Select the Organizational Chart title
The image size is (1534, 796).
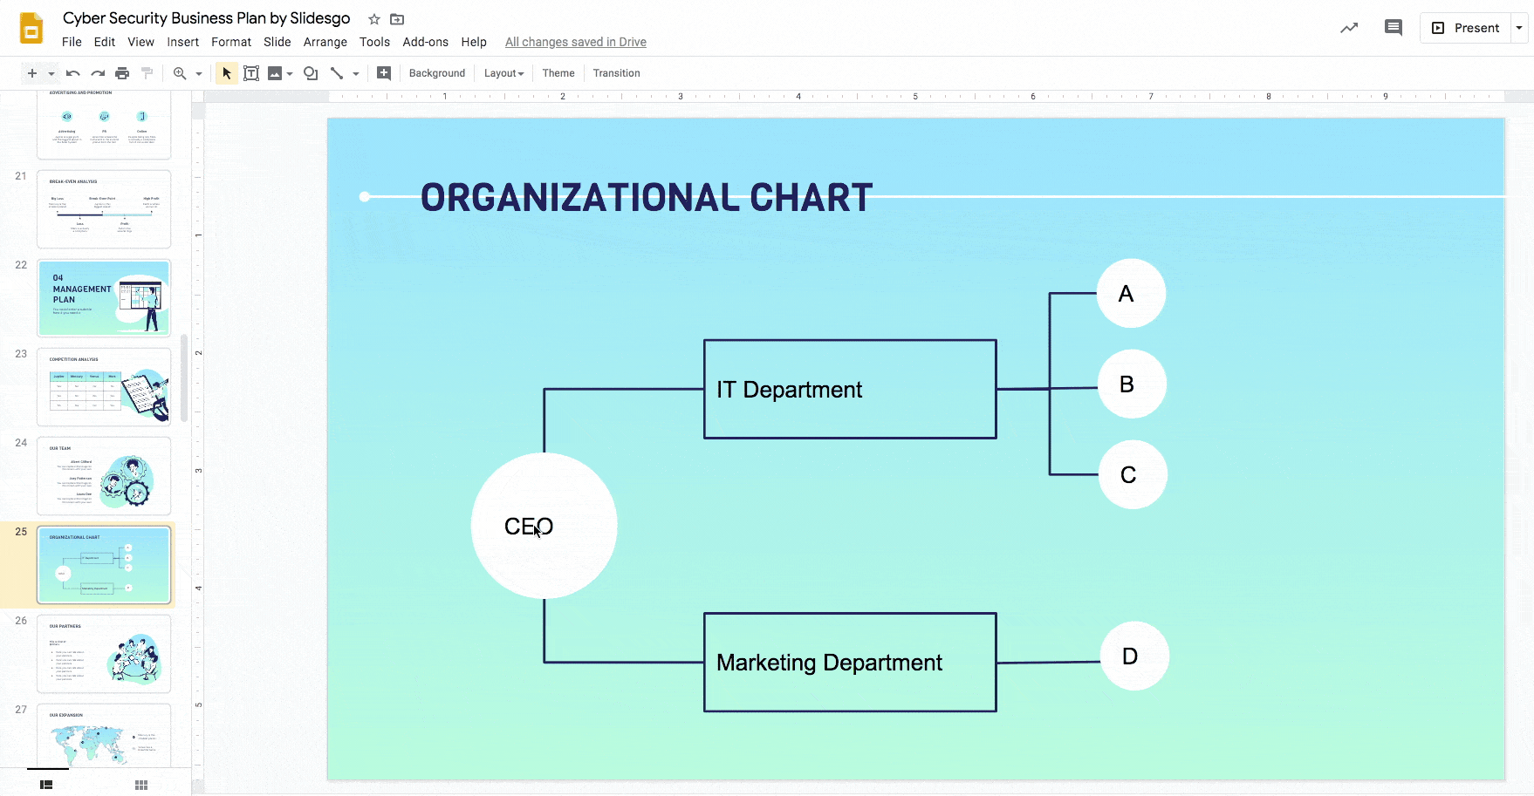point(647,198)
